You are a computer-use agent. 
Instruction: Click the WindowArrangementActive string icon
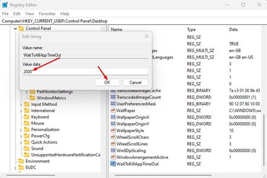(113, 157)
